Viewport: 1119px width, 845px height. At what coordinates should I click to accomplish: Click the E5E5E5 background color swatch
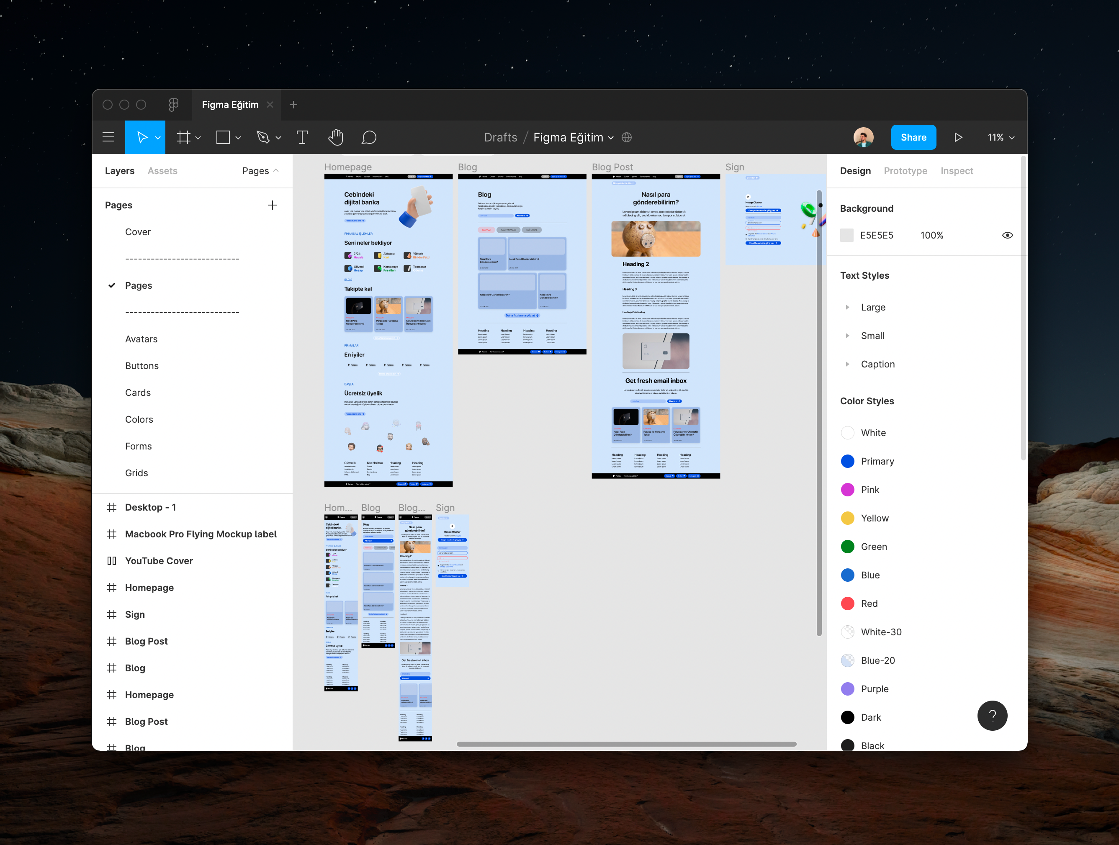click(847, 235)
